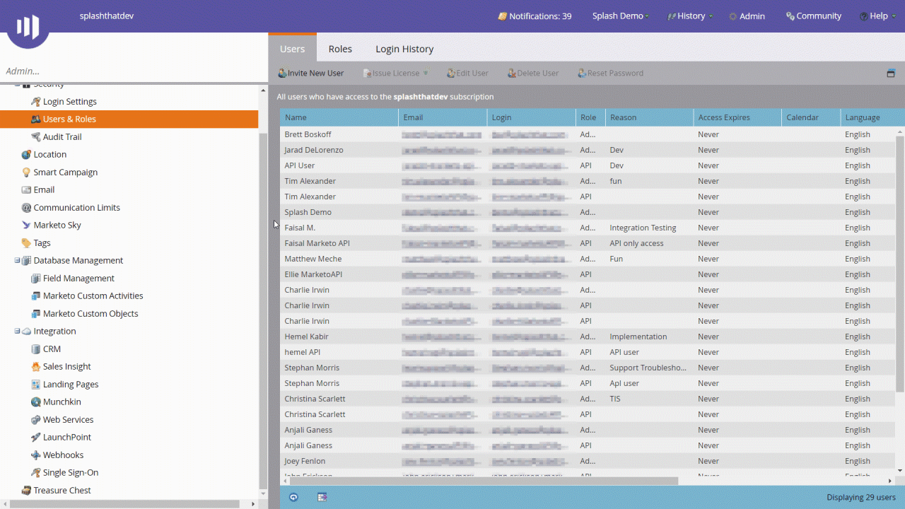The image size is (905, 509).
Task: Click the Audit Trail icon
Action: [35, 137]
